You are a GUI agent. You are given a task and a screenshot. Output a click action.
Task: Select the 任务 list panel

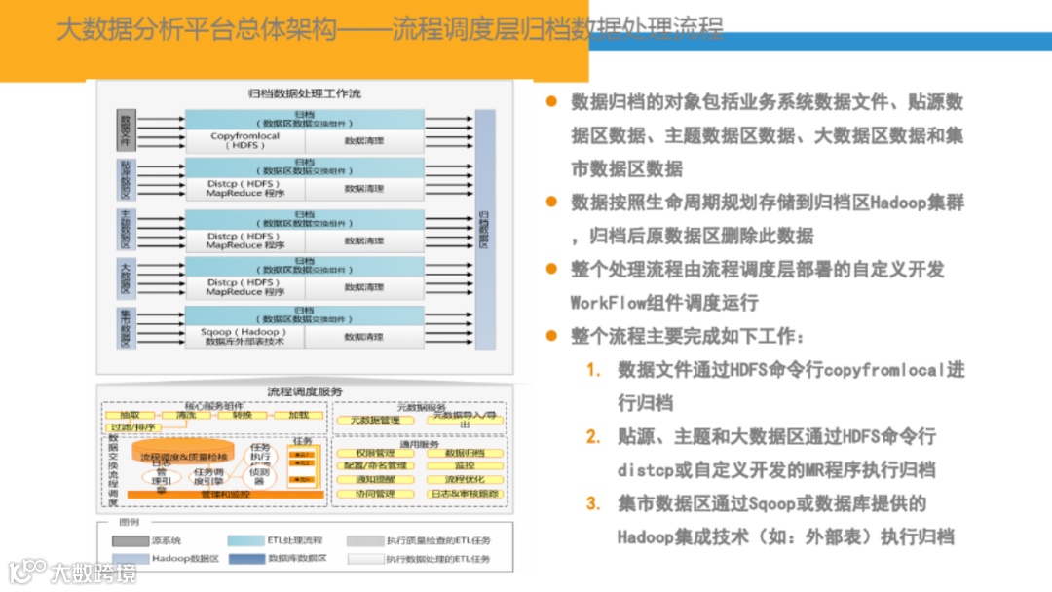coord(303,465)
